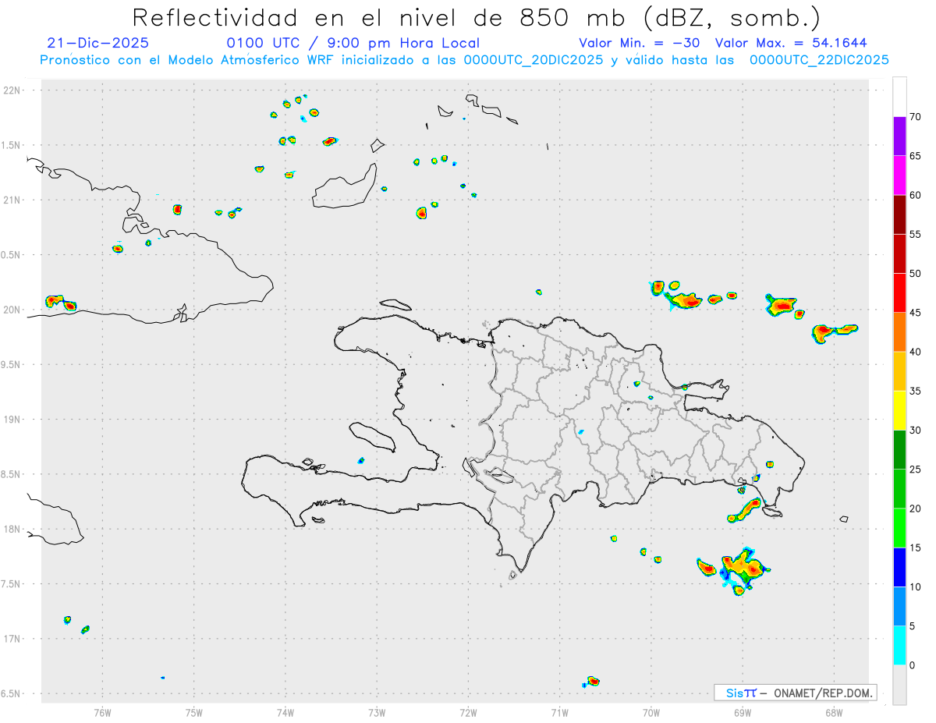The width and height of the screenshot is (936, 723).
Task: Select the "21N" latitude label
Action: pos(13,200)
